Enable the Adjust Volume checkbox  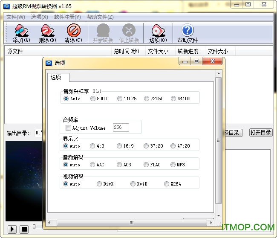[x=68, y=128]
